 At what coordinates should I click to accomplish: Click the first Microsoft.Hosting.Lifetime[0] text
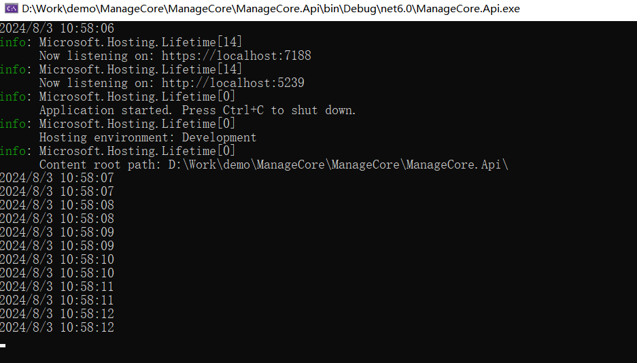pyautogui.click(x=137, y=97)
